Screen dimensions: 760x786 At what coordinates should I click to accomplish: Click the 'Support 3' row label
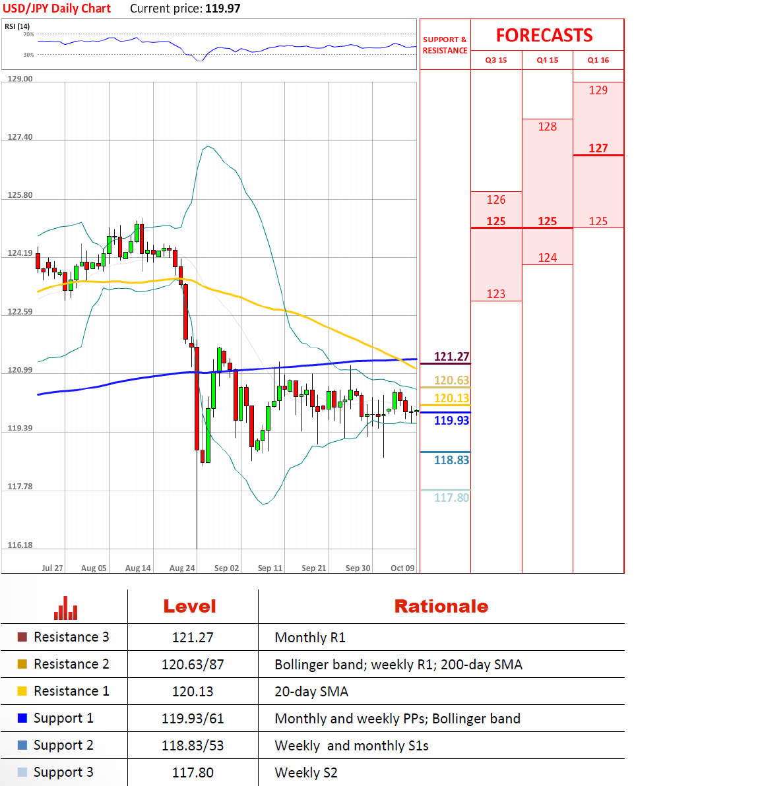pos(63,773)
